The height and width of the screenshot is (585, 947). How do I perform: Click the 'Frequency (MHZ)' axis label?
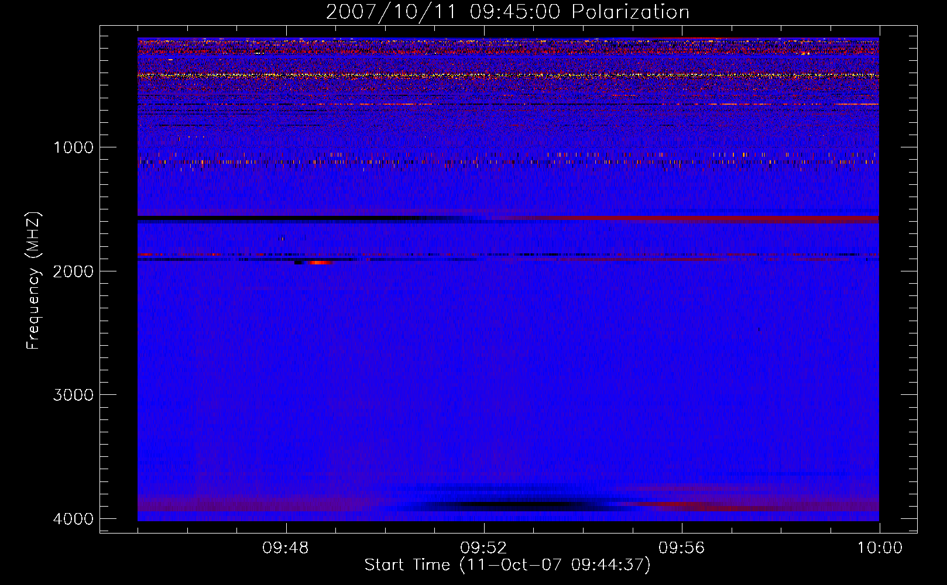click(33, 281)
